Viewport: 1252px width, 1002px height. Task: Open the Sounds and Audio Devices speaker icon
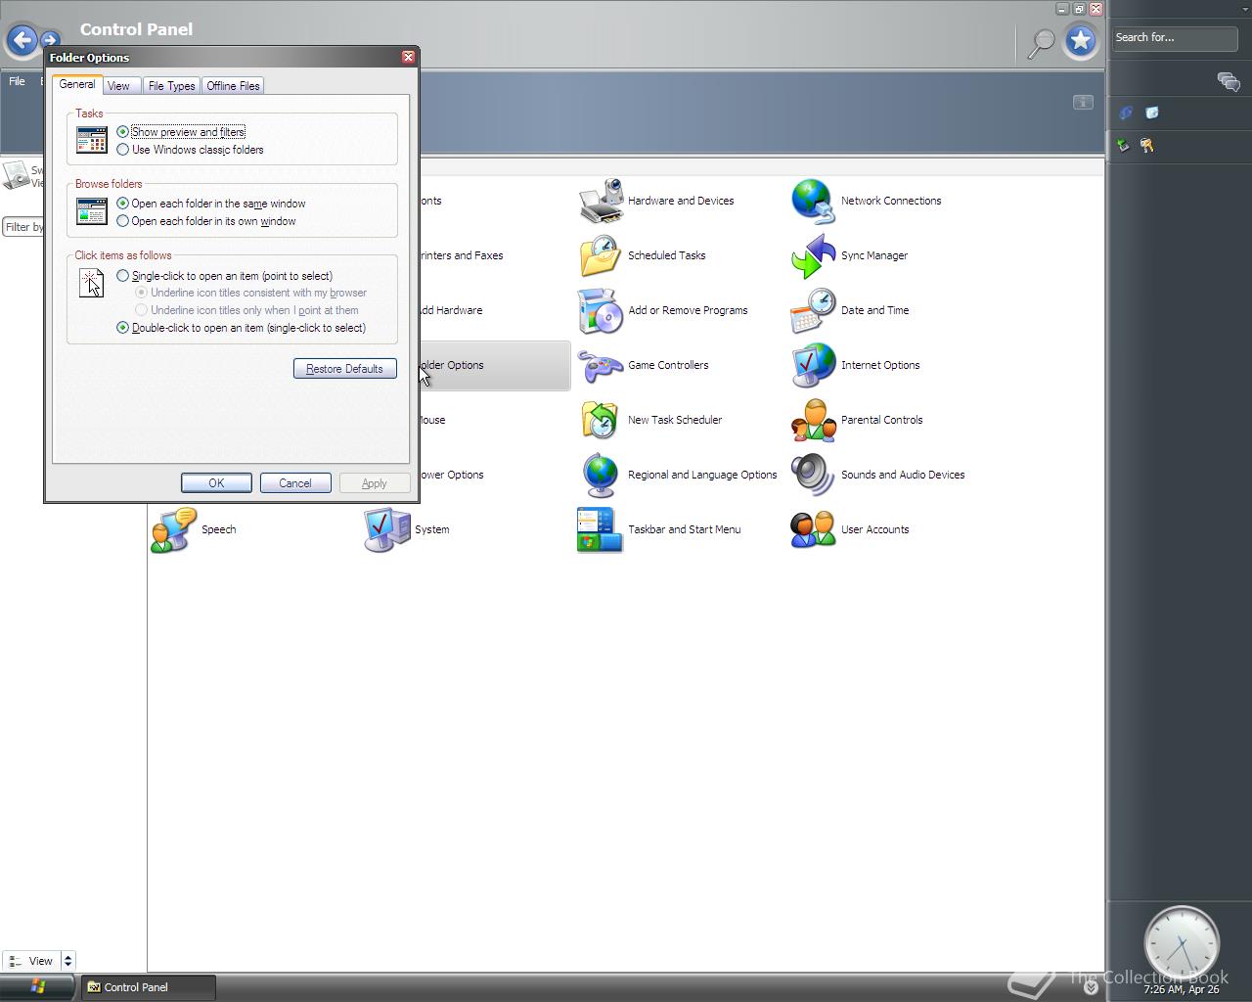click(x=813, y=475)
